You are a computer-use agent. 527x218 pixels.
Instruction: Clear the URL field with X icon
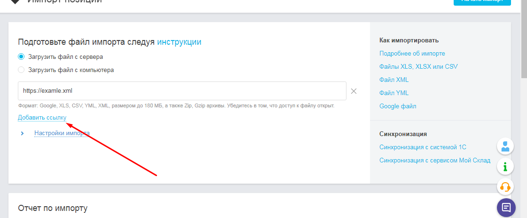[354, 91]
